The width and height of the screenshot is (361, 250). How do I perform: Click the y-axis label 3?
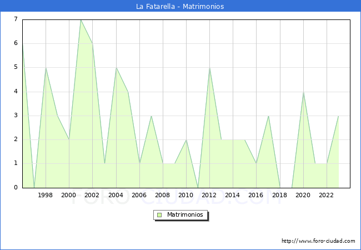(16, 116)
